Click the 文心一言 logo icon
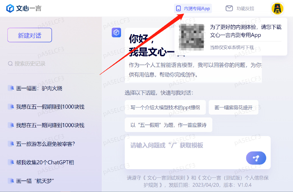This screenshot has width=293, height=192. (10, 8)
